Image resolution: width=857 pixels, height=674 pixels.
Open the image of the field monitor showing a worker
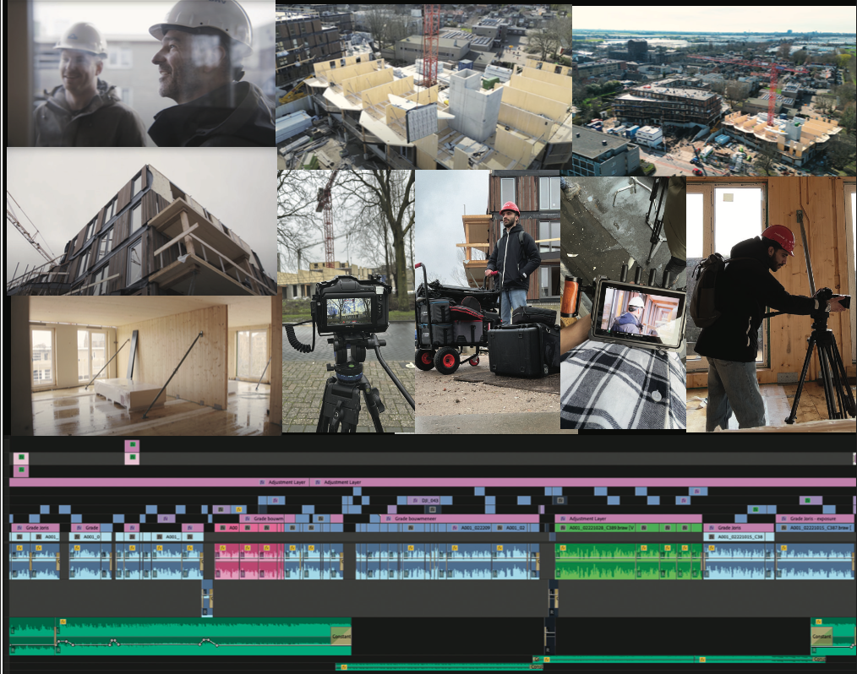coord(623,302)
